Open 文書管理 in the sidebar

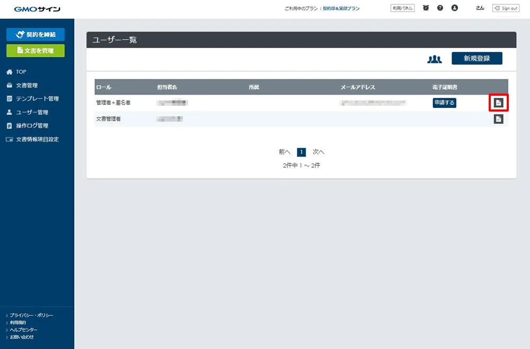(x=26, y=85)
